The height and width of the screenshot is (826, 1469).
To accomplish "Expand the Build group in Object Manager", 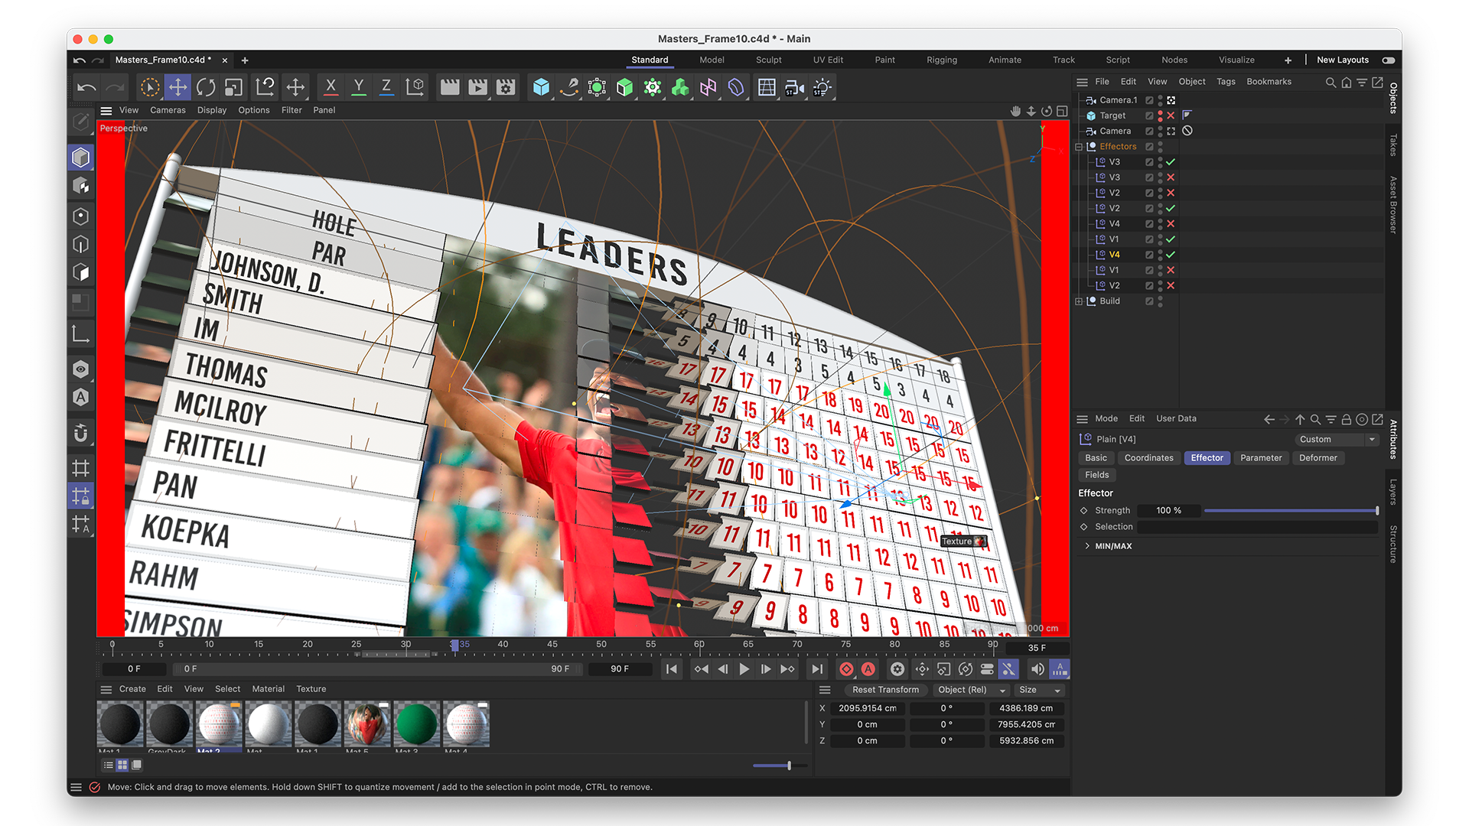I will click(1079, 301).
